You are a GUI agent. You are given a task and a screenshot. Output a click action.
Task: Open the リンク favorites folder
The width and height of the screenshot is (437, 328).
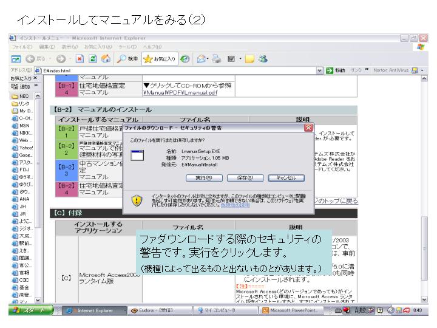click(x=21, y=103)
